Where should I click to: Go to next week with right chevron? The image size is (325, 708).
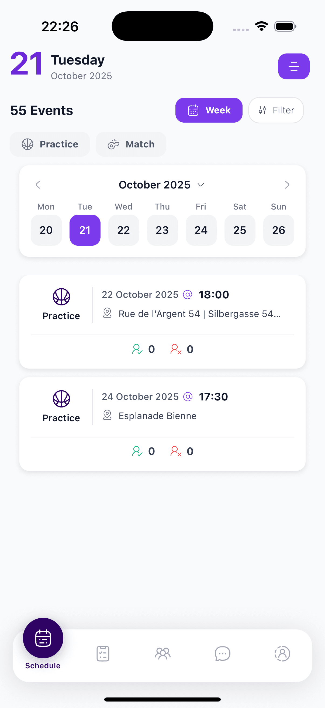pos(287,185)
